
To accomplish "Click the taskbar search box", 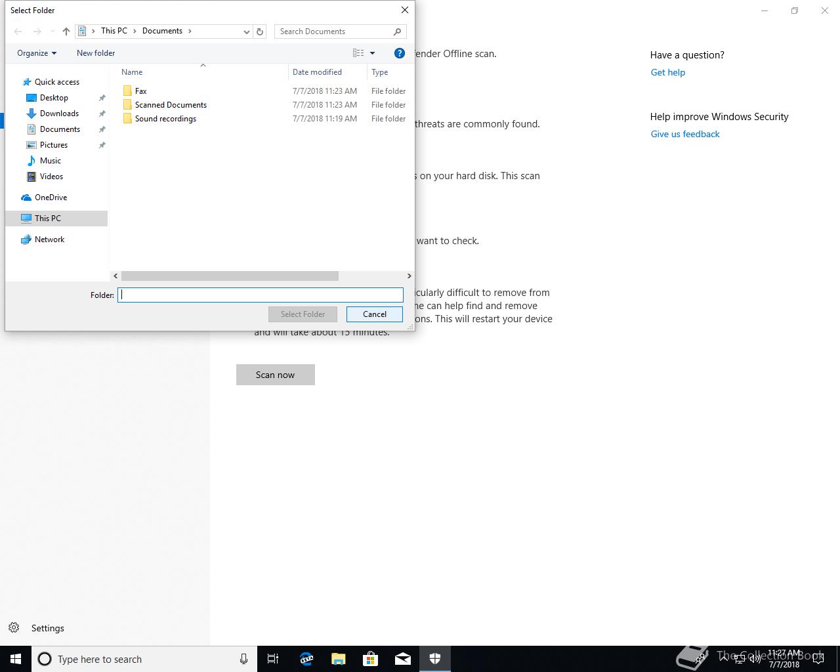I will [144, 659].
